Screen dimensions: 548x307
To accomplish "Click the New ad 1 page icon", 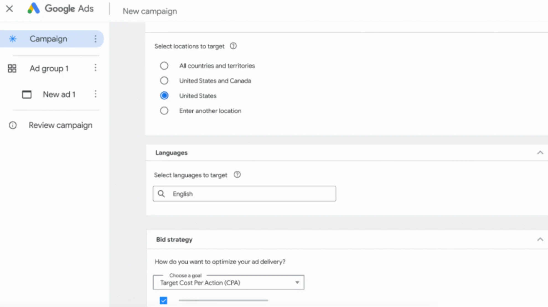I will coord(27,94).
